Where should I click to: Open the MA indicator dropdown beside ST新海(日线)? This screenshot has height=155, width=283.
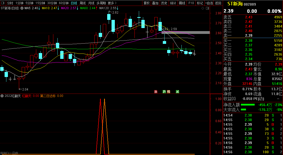pos(22,8)
